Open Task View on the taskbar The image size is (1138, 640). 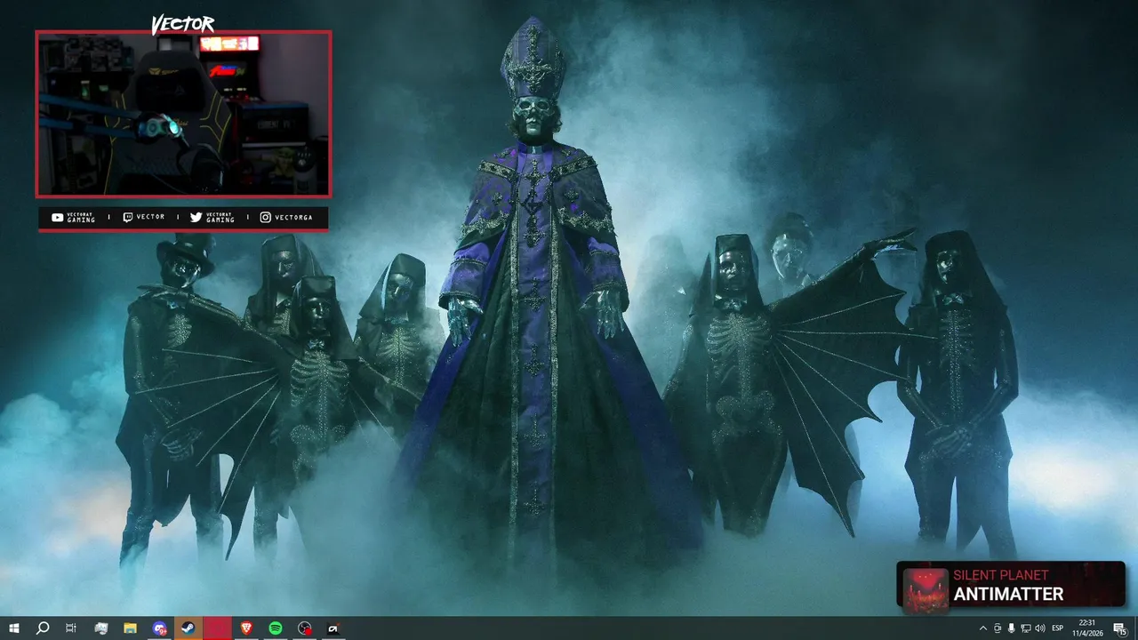71,628
